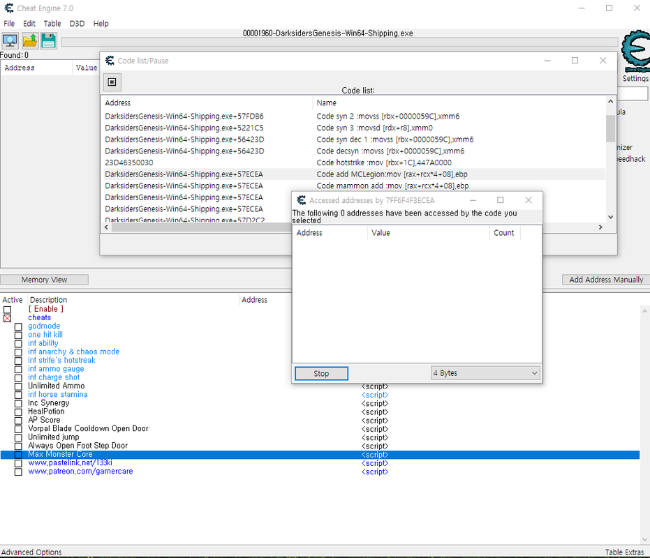Enable inf strife's hotstreak checkbox
Viewport: 650px width, 558px height.
[x=18, y=361]
